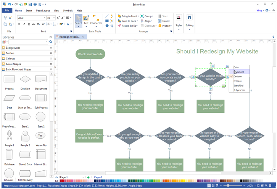Image resolution: width=277 pixels, height=189 pixels.
Task: Choose Document from the shape popup menu
Action: 239,72
